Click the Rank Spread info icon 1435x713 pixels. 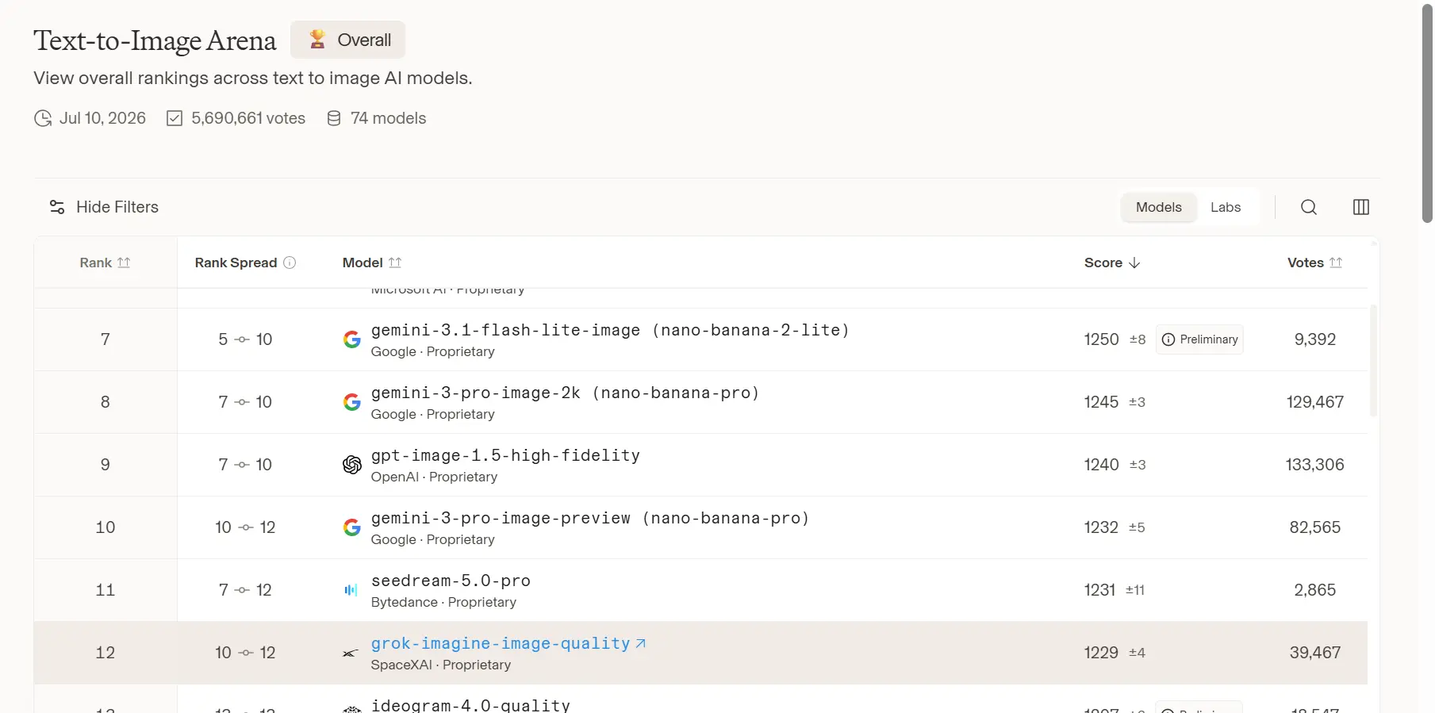(x=290, y=263)
